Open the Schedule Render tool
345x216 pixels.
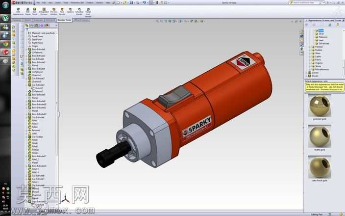[x=79, y=11]
